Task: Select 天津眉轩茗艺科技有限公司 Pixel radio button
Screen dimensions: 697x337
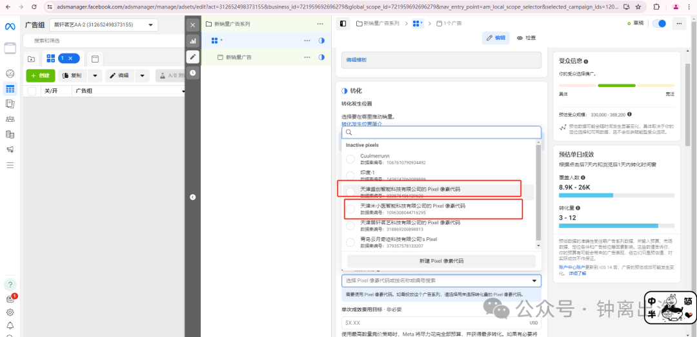Action: pos(350,226)
